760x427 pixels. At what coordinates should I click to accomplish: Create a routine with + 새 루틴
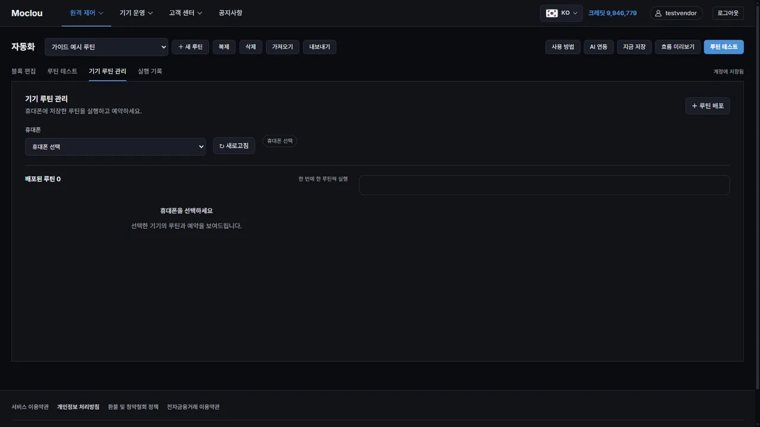(191, 47)
